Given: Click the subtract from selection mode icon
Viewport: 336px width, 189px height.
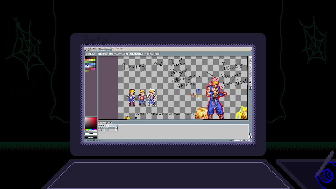Looking at the screenshot, I should pos(105,54).
